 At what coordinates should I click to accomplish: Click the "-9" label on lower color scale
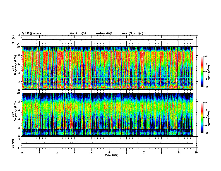click(x=206, y=125)
